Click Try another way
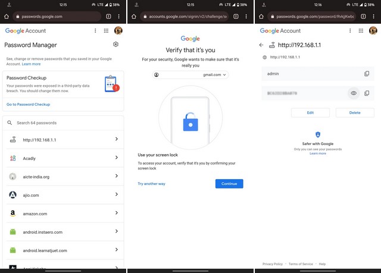The image size is (381, 273). pos(151,184)
